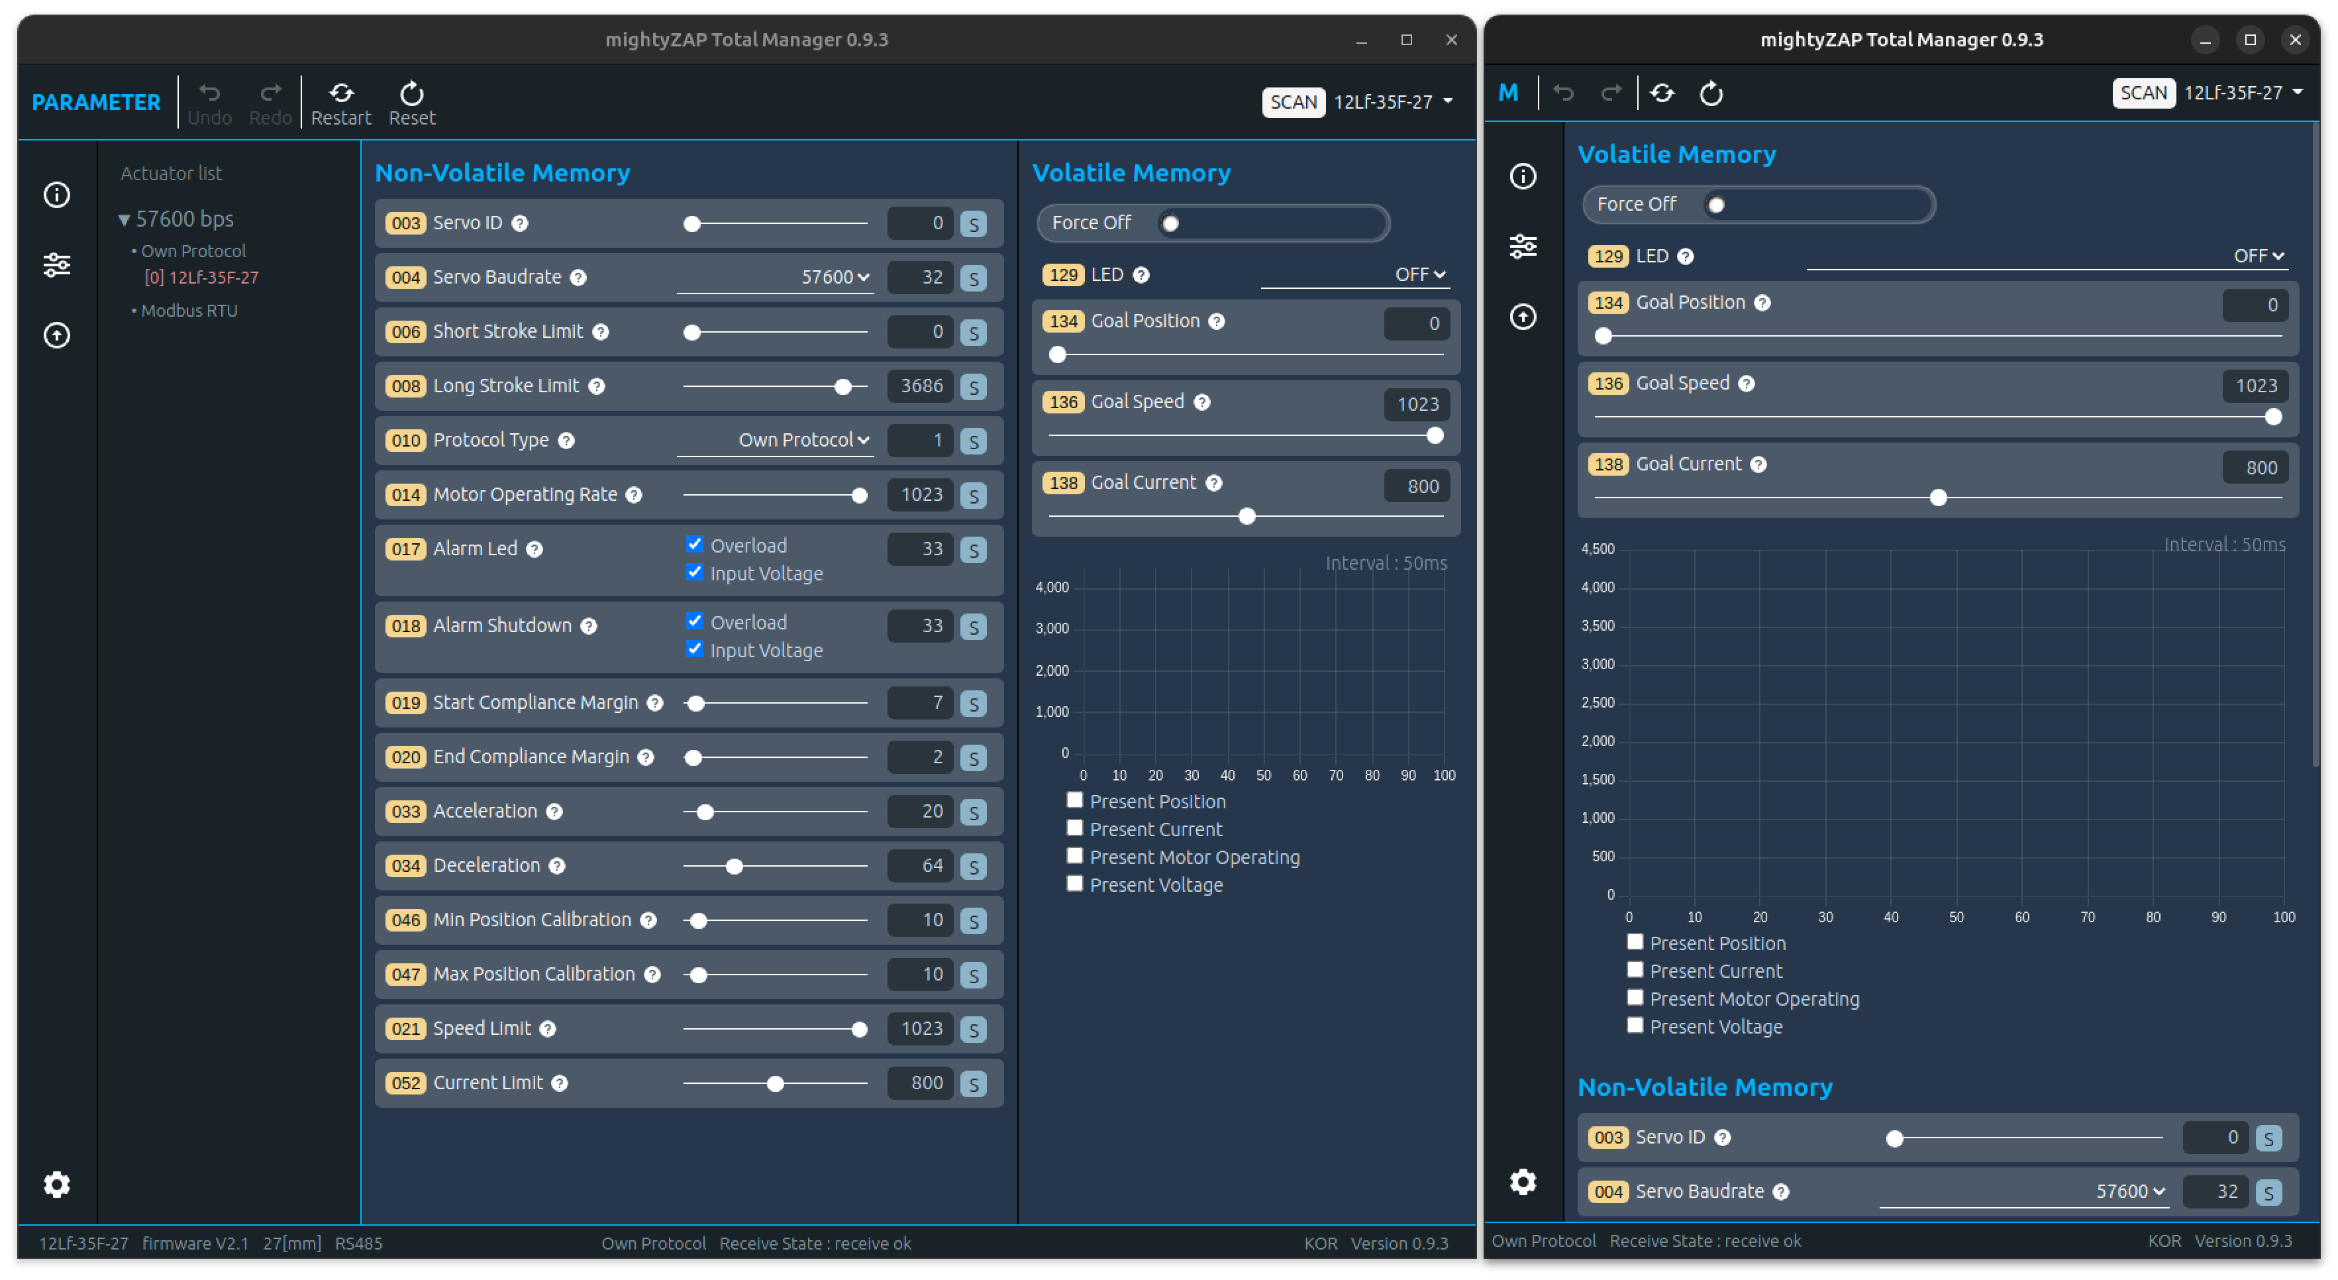Open settings gear in left window

coord(57,1184)
